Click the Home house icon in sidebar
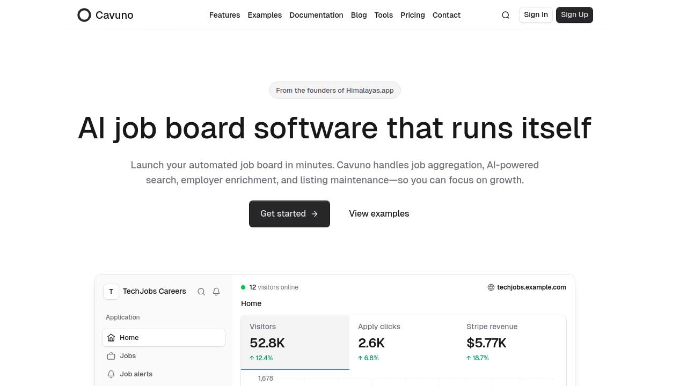Screen dimensions: 687x386 tap(111, 338)
